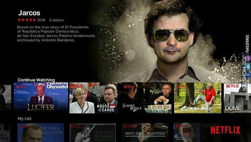The width and height of the screenshot is (251, 142).
Task: Select the Sasino Royale thumbnail
Action: click(146, 98)
